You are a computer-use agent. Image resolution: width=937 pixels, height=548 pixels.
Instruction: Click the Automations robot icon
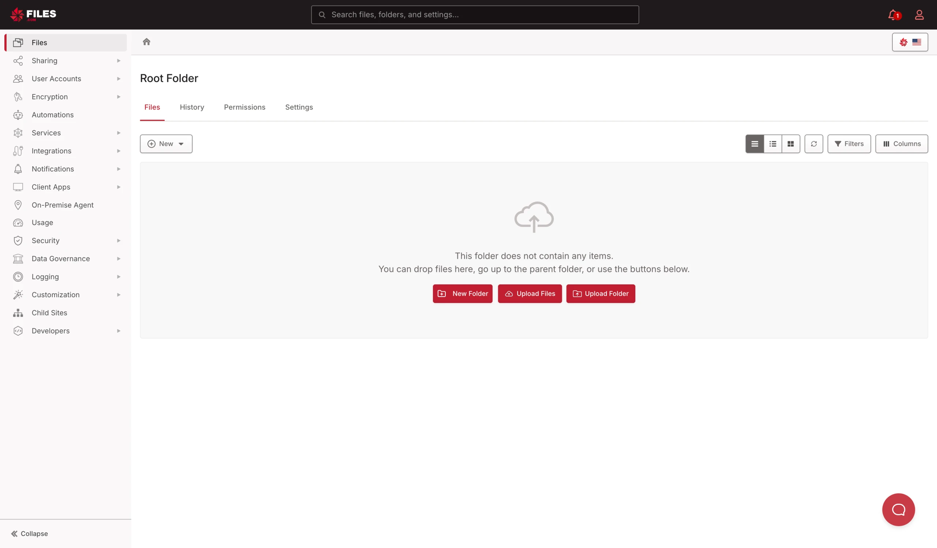18,115
